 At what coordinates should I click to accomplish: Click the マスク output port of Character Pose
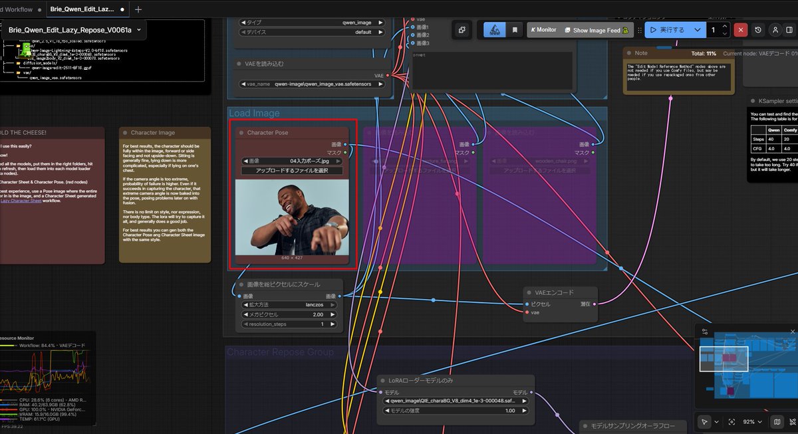click(345, 153)
